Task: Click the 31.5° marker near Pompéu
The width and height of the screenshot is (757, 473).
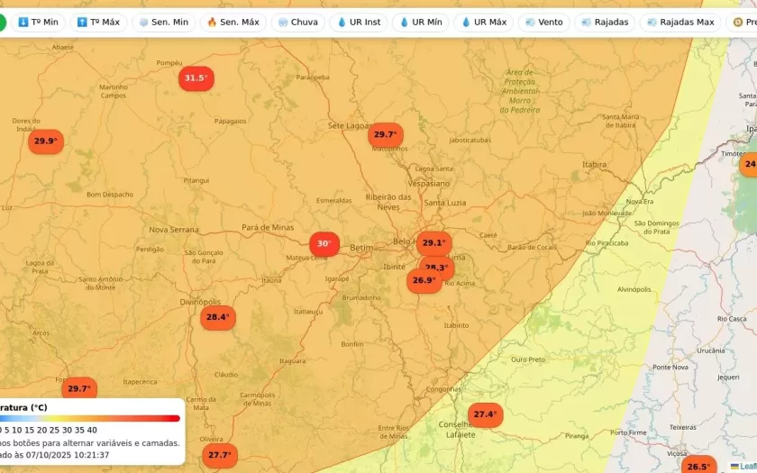Action: tap(196, 78)
